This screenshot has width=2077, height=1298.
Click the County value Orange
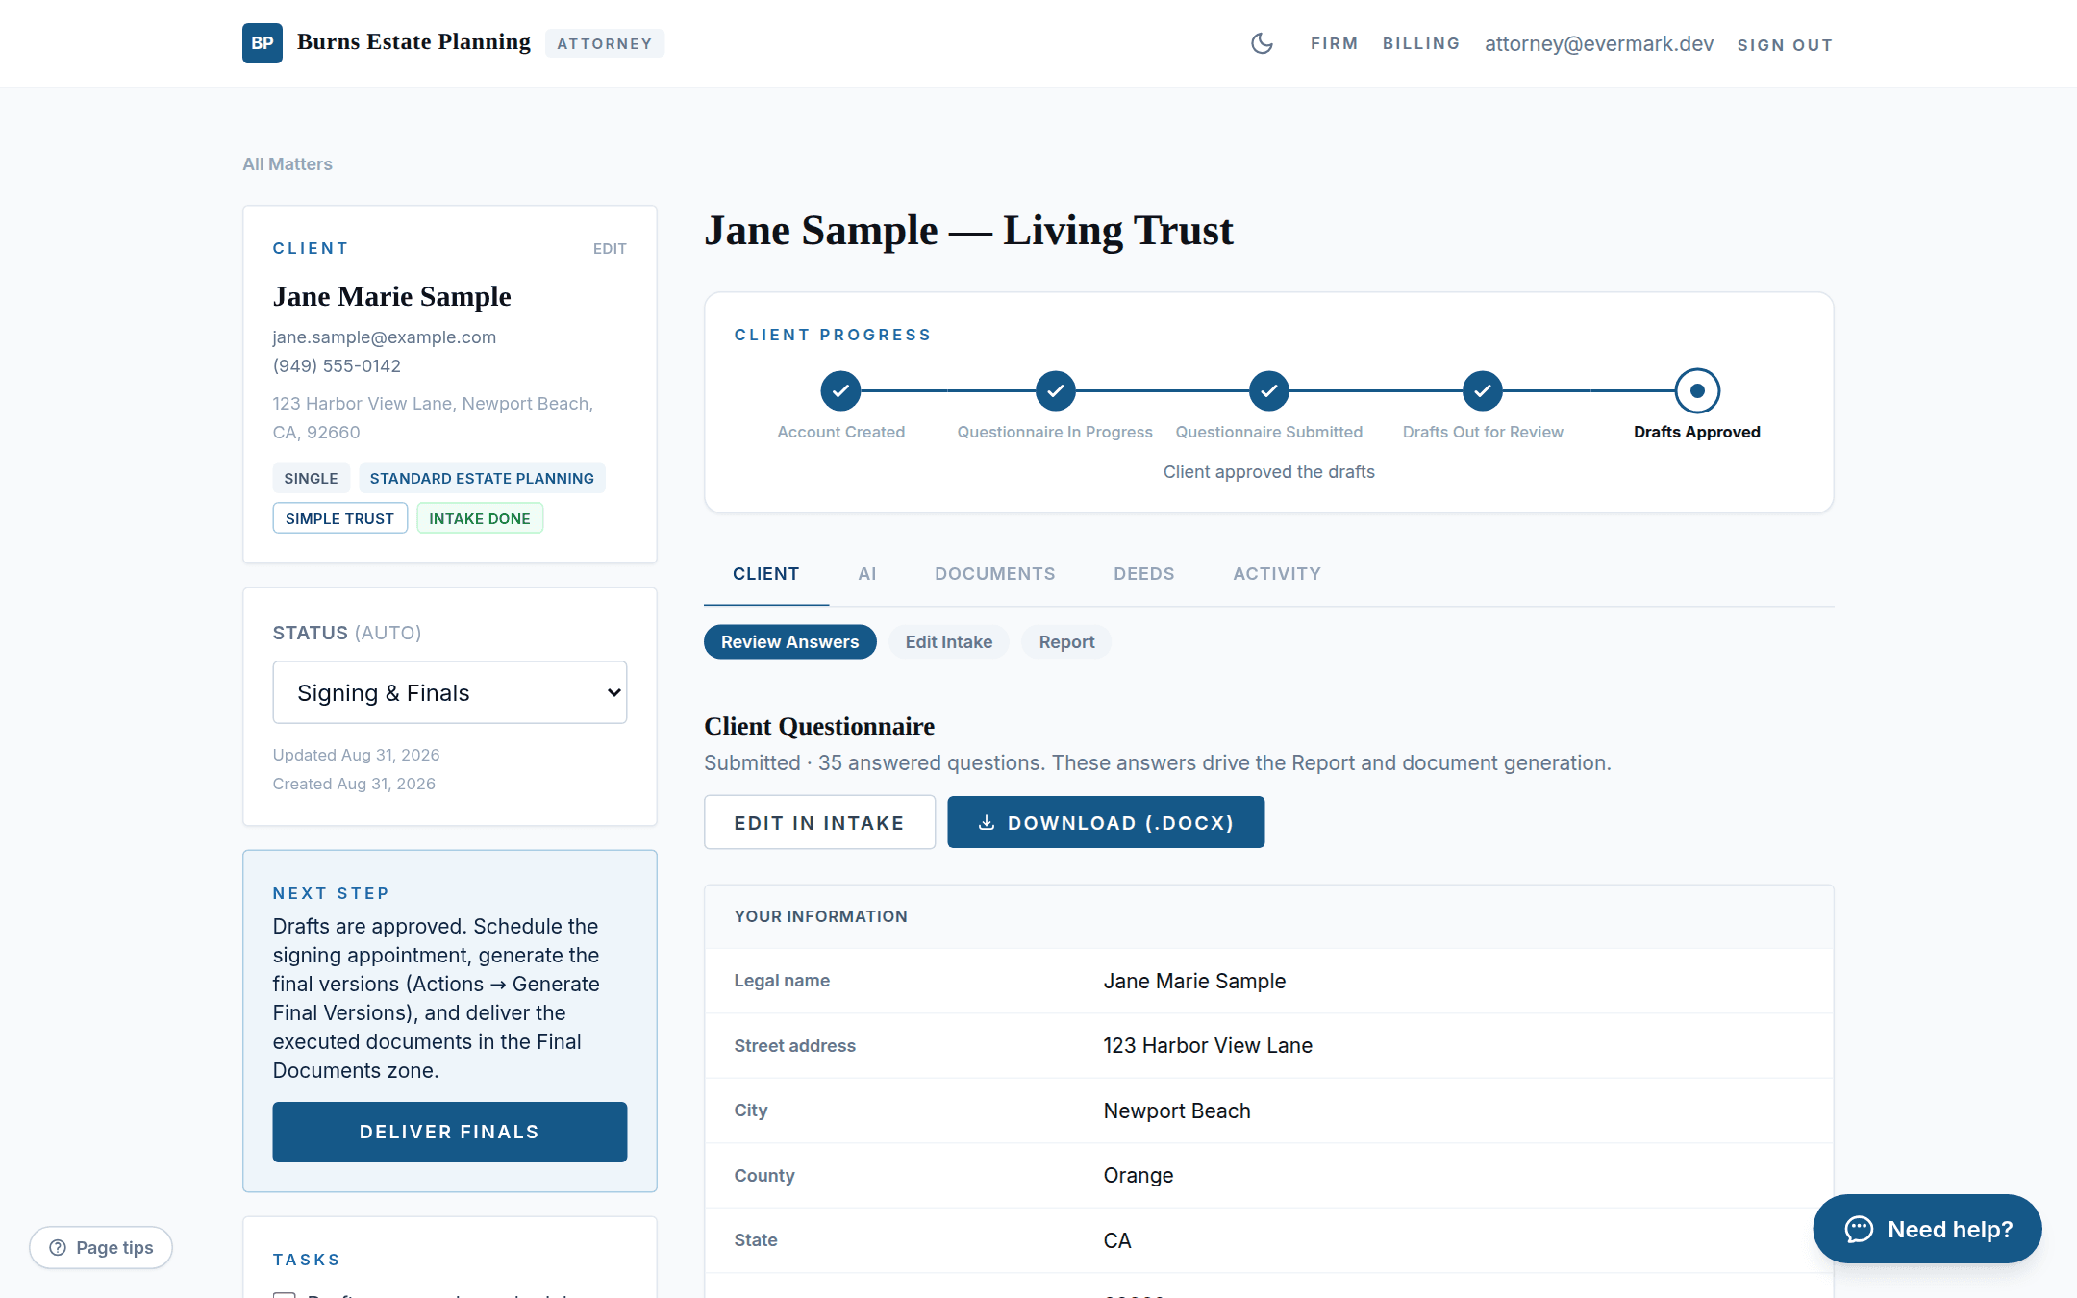[1139, 1175]
